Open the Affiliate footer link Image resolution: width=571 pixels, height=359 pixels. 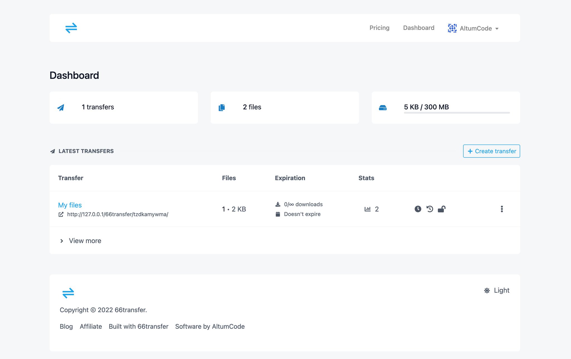pos(91,326)
